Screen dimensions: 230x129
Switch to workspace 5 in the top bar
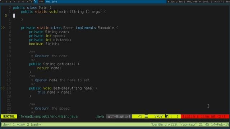point(19,1)
